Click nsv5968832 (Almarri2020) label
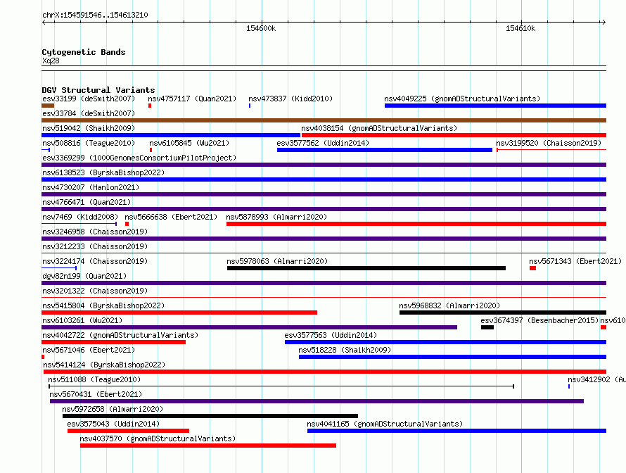The image size is (626, 473). tap(449, 305)
